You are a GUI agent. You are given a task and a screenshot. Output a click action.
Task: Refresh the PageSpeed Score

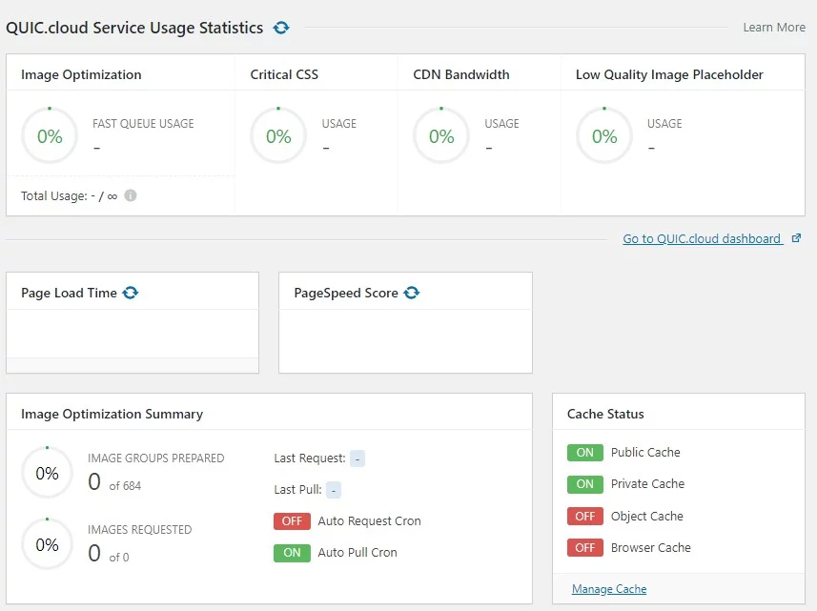[412, 293]
